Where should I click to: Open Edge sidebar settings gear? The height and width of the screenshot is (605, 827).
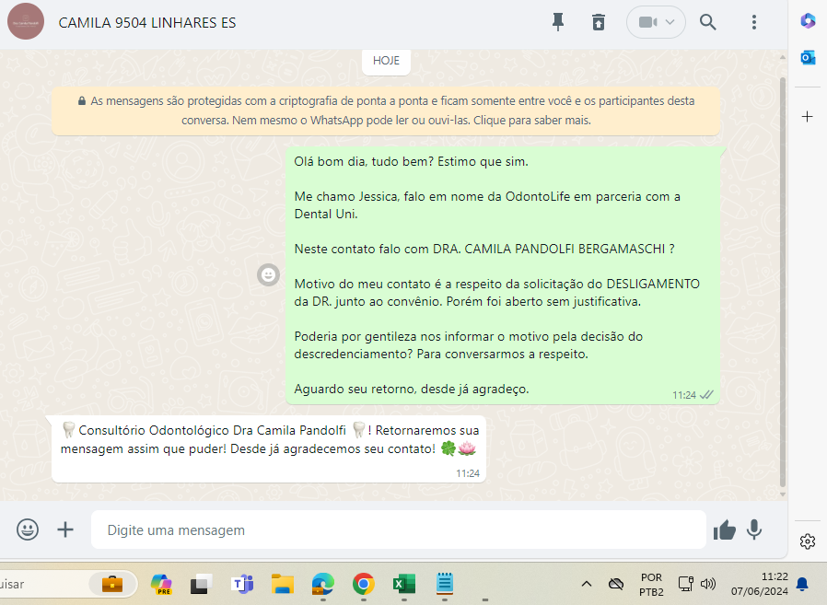click(808, 541)
